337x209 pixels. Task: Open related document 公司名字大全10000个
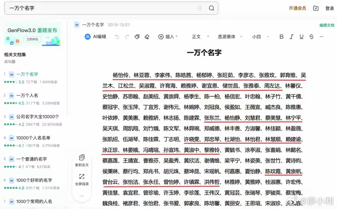point(38,117)
